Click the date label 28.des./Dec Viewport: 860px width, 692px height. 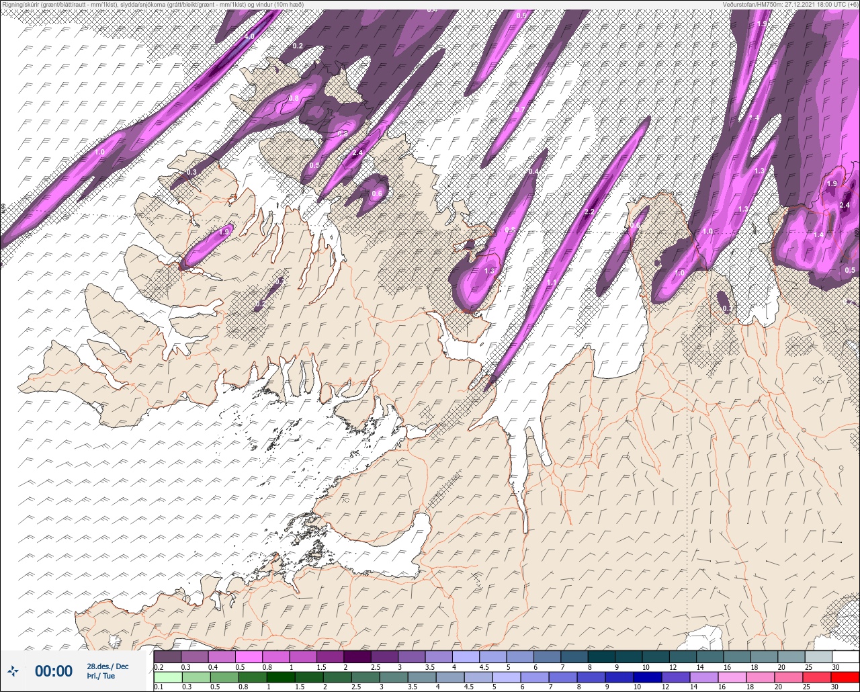pyautogui.click(x=107, y=666)
